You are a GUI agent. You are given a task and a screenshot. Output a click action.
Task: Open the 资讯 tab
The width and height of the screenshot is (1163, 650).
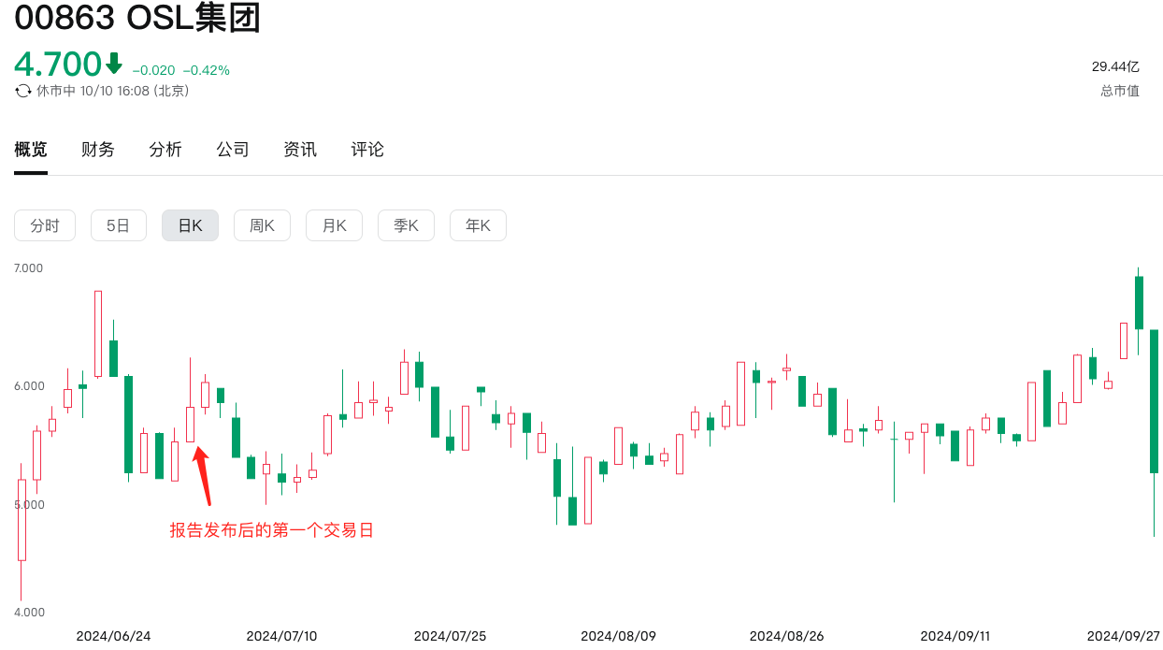[300, 150]
